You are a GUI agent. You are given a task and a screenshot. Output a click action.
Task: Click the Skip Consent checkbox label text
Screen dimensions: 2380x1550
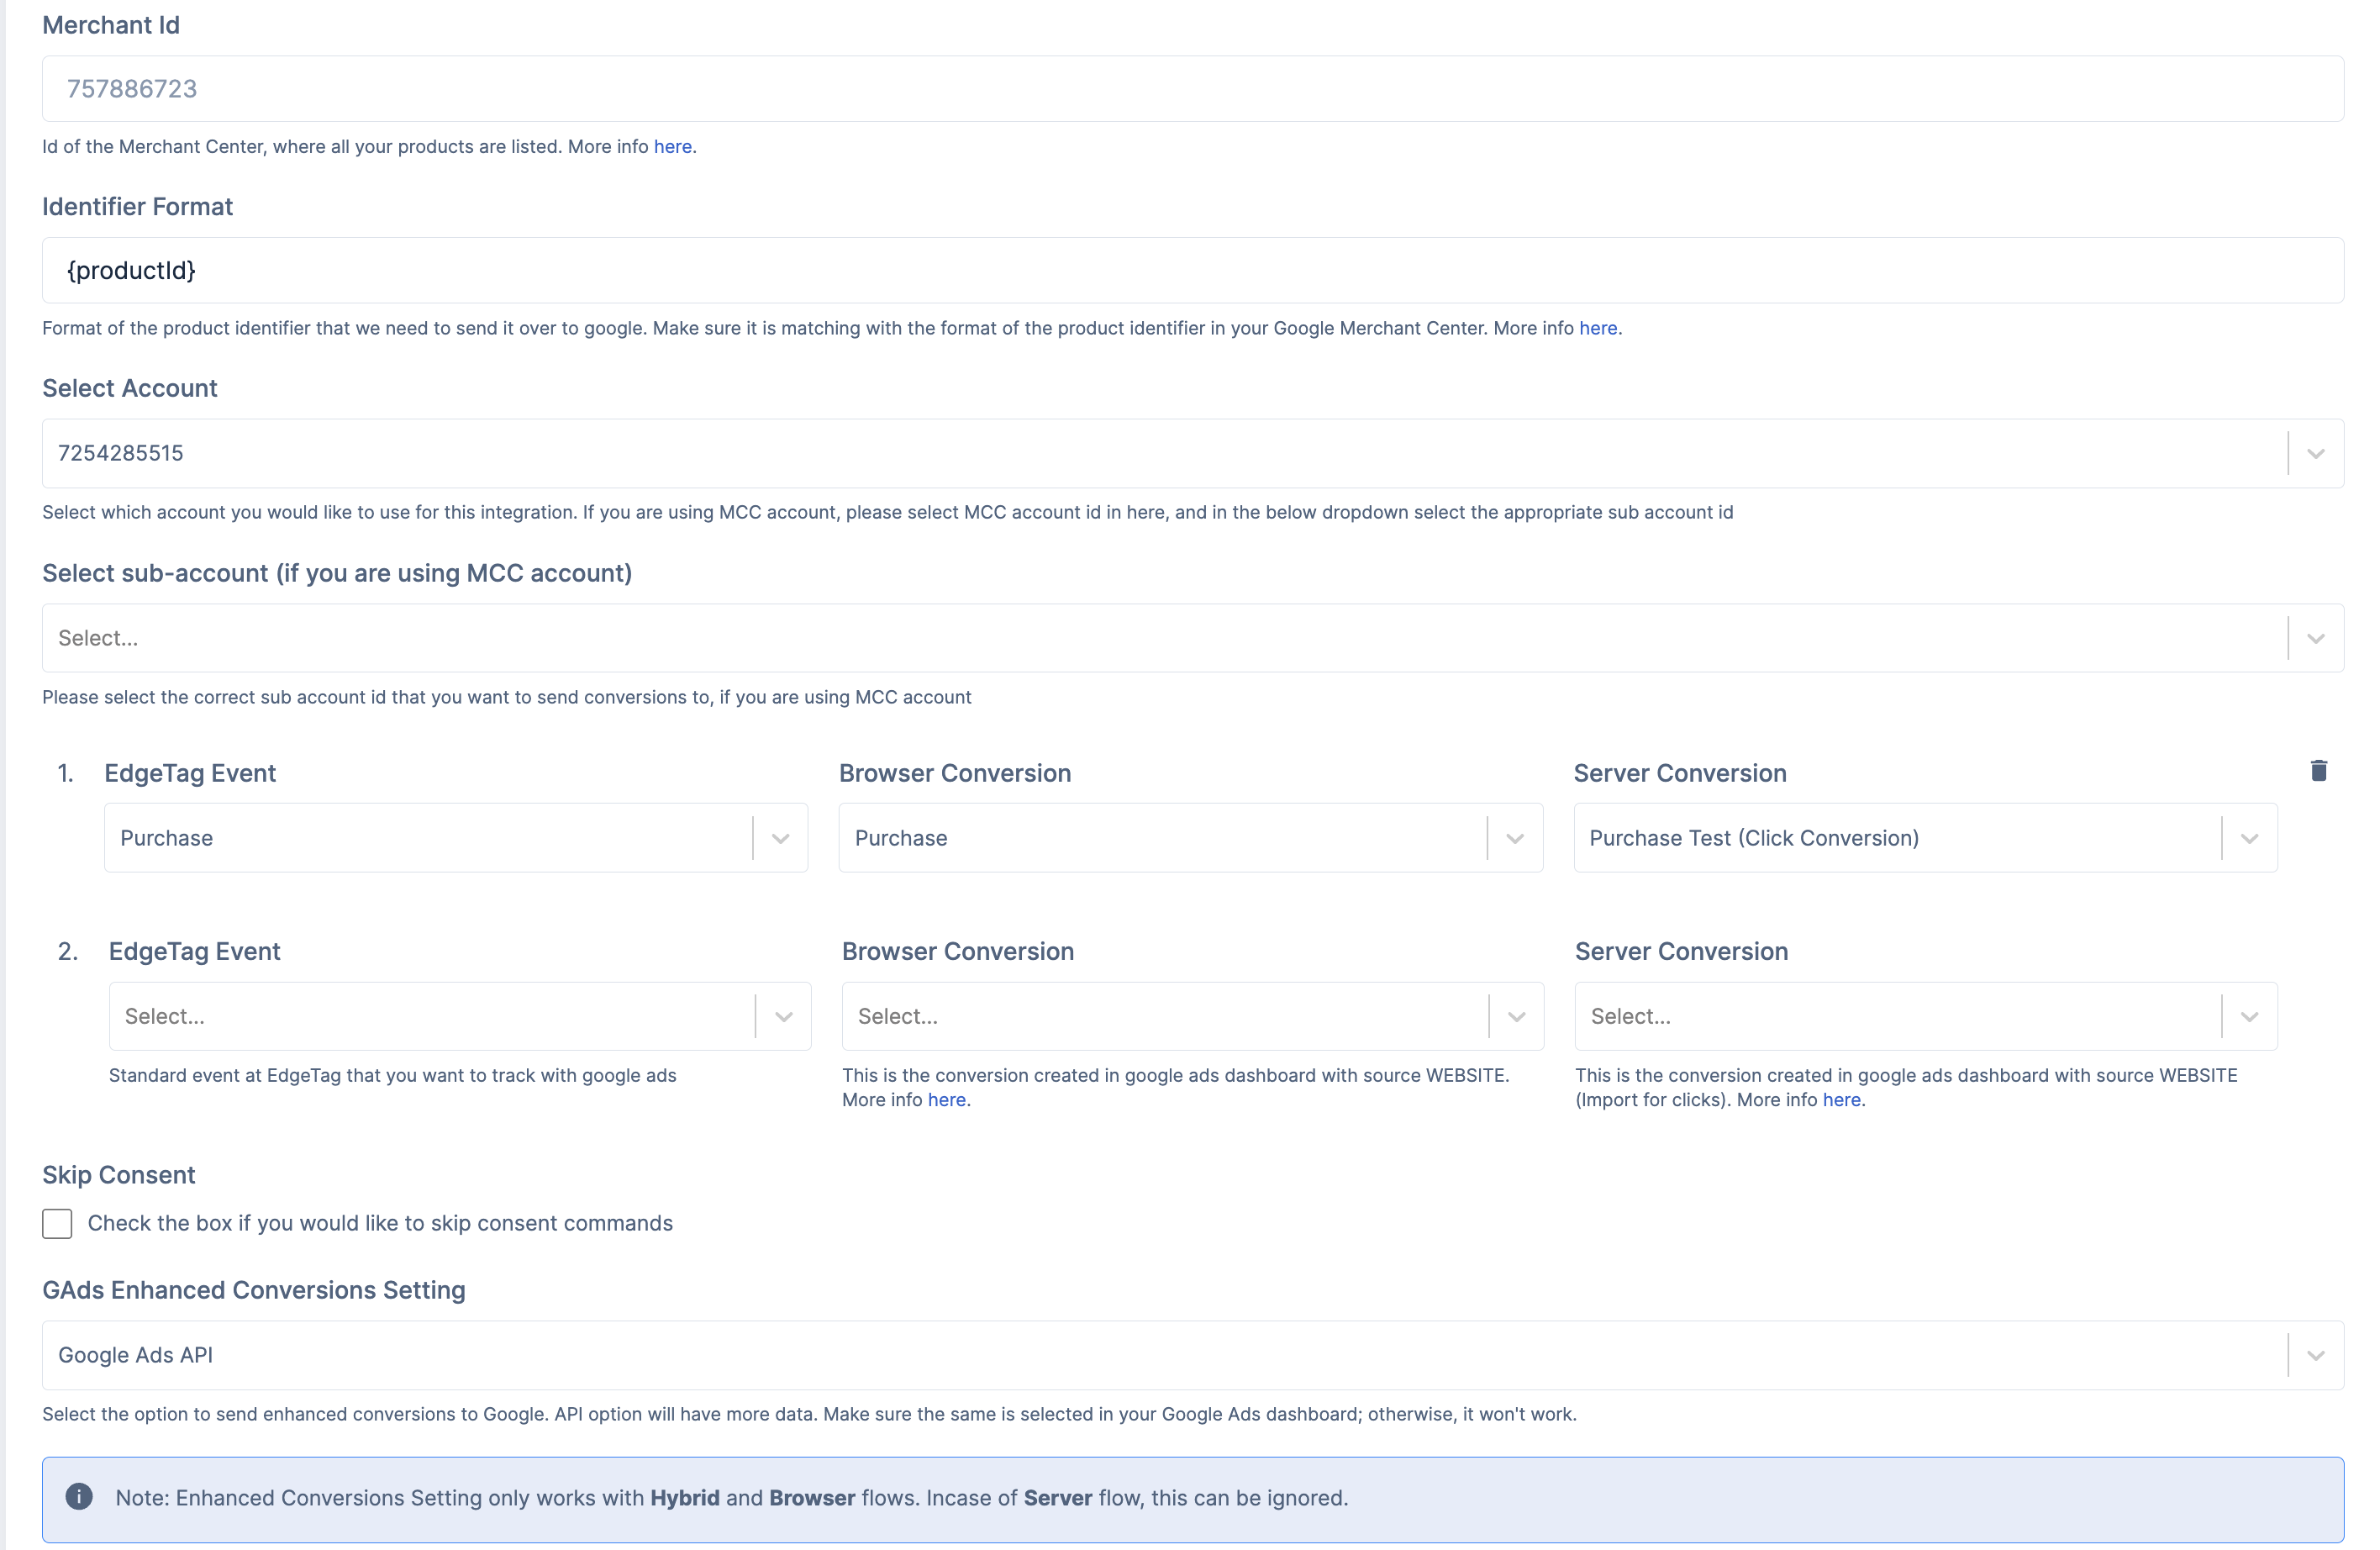(380, 1223)
